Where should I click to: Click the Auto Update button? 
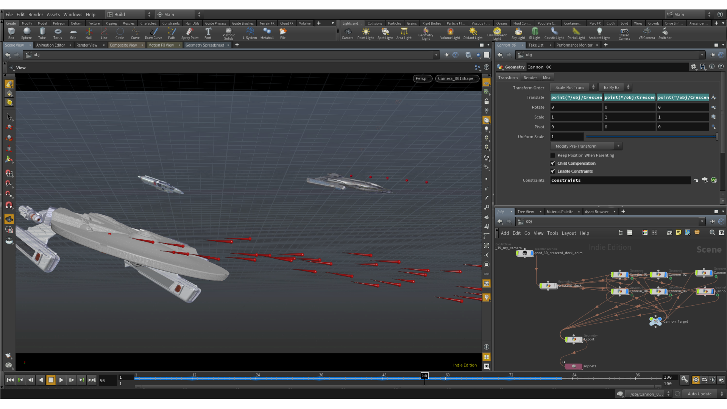tap(699, 394)
